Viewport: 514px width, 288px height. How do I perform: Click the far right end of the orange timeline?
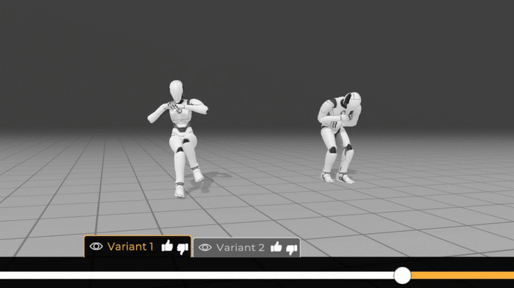pyautogui.click(x=510, y=276)
